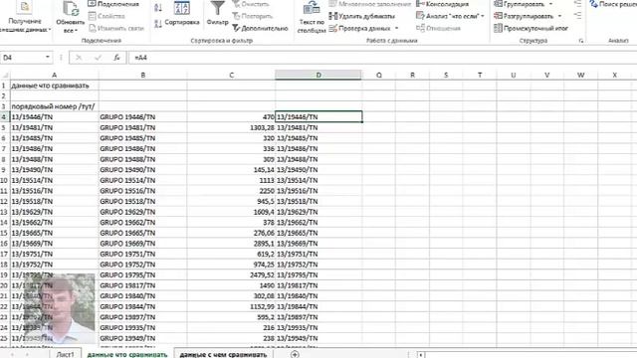Screen dimensions: 637x358
Task: Click webcam thumbnail of presenter
Action: coord(60,308)
